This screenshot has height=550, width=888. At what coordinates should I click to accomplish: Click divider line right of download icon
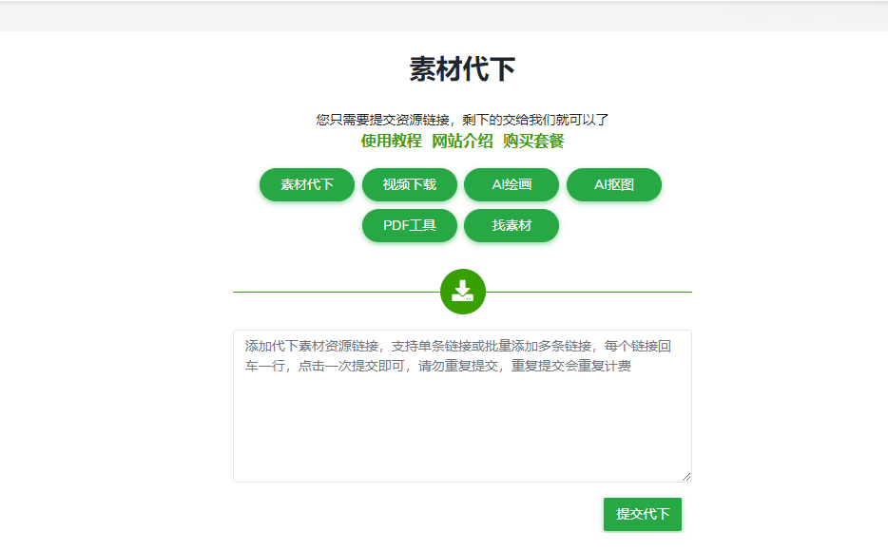click(x=589, y=292)
